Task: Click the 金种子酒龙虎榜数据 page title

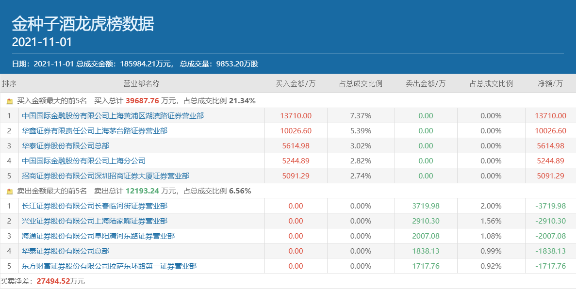Action: (x=83, y=24)
